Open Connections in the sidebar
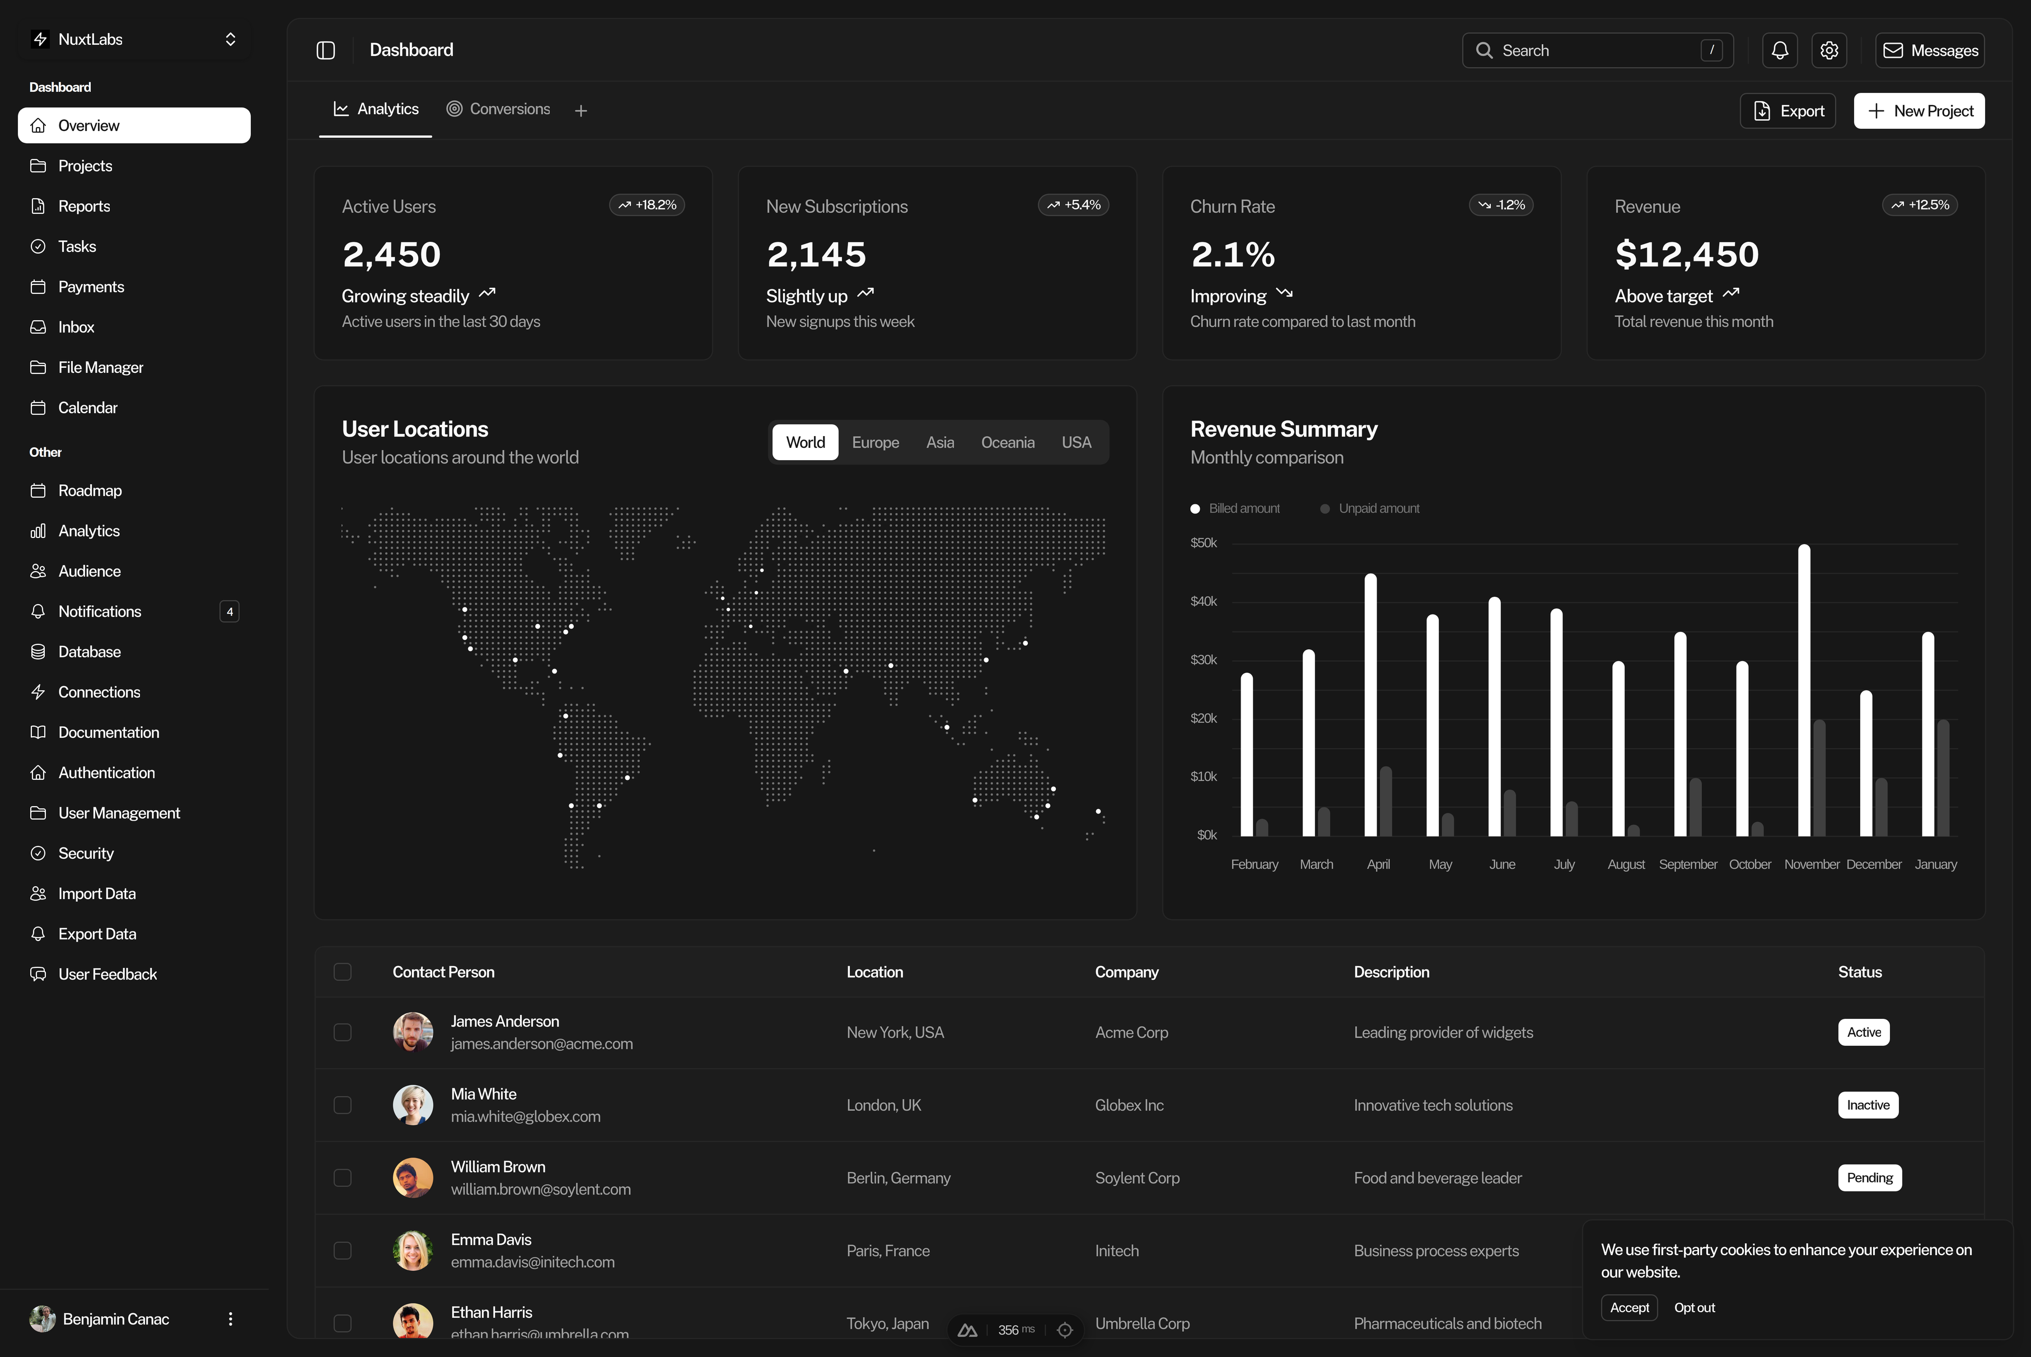 click(x=99, y=692)
